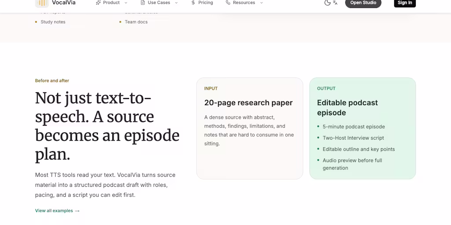This screenshot has width=451, height=225.
Task: Click the Sign In button
Action: point(405,3)
